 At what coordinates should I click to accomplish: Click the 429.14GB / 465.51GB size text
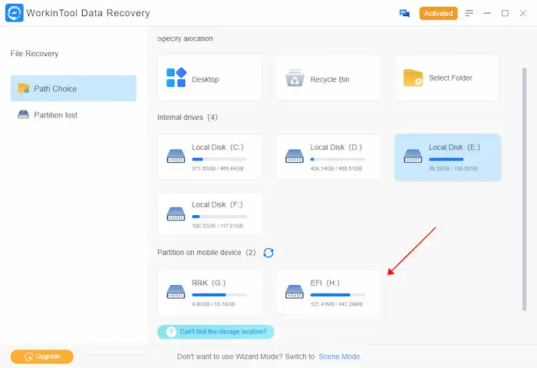(x=336, y=168)
